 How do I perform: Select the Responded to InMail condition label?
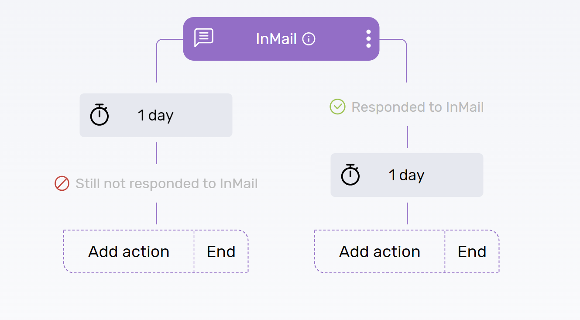click(418, 107)
